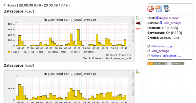Image resolution: width=196 pixels, height=103 pixels.
Task: Click 'Servicestate: OK [HARD]' text
Action: coord(165,33)
